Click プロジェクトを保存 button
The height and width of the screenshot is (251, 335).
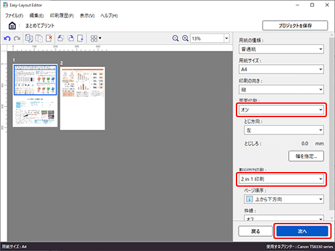coord(295,25)
